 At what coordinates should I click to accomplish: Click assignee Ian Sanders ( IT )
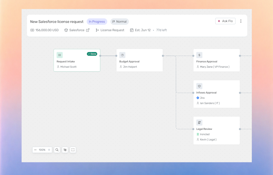pos(210,103)
